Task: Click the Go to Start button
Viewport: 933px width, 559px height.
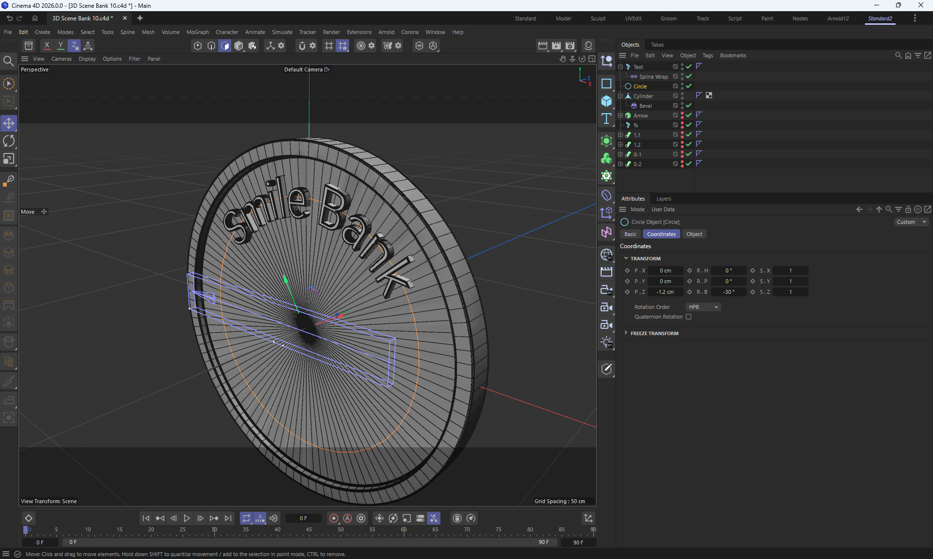Action: point(146,518)
